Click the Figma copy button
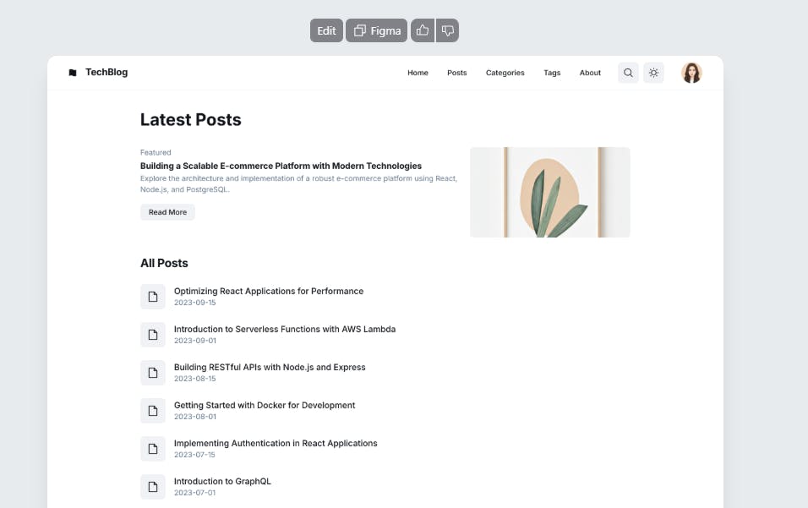Viewport: 808px width, 508px height. point(377,30)
